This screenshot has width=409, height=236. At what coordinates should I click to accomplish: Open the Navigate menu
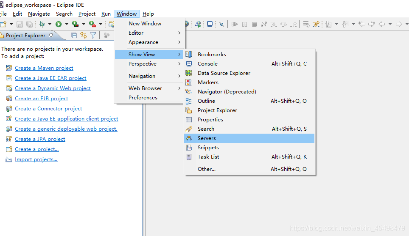point(39,14)
